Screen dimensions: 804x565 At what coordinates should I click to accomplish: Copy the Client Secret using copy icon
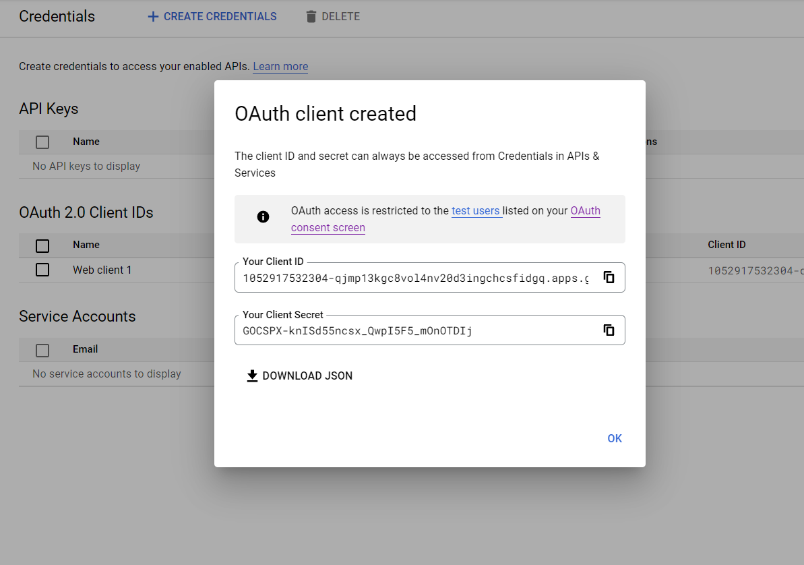coord(609,330)
